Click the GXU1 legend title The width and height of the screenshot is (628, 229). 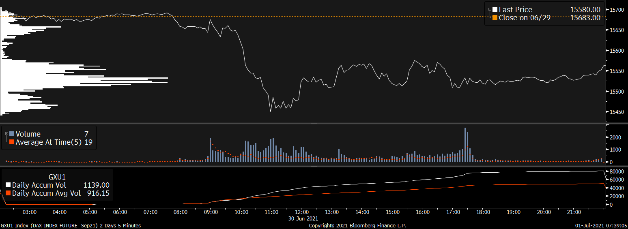(x=57, y=177)
